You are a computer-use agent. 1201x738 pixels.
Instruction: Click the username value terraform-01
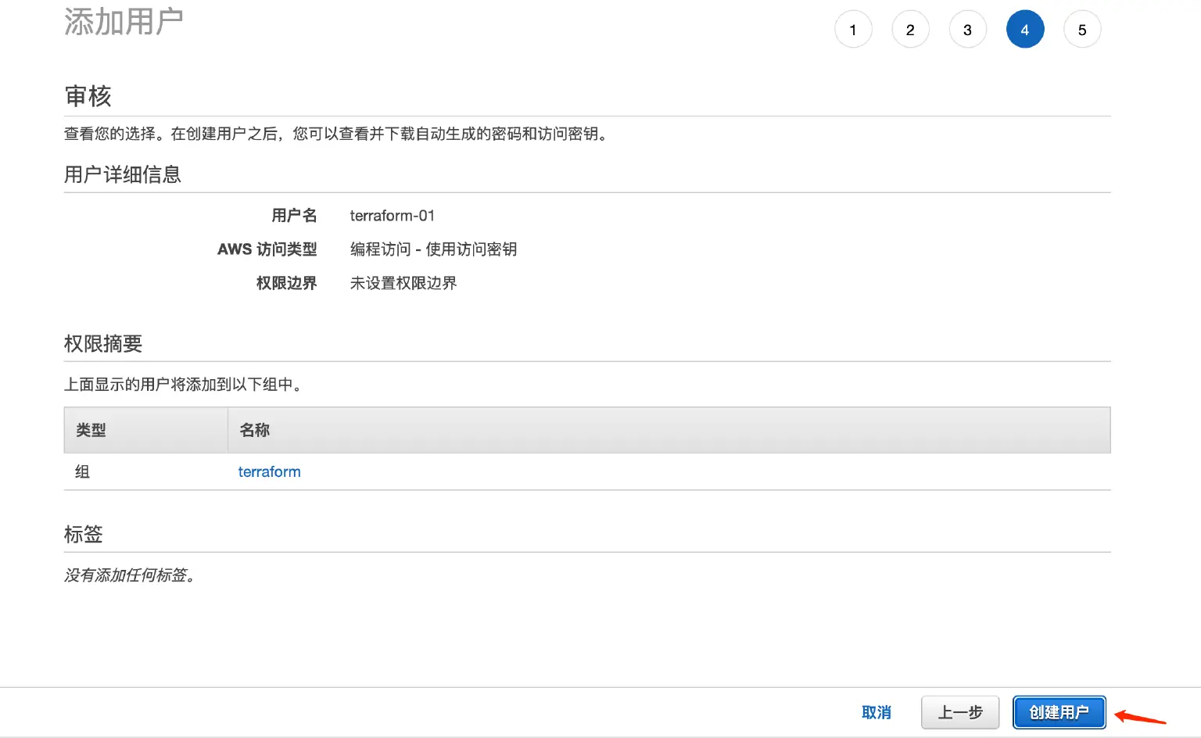point(392,216)
